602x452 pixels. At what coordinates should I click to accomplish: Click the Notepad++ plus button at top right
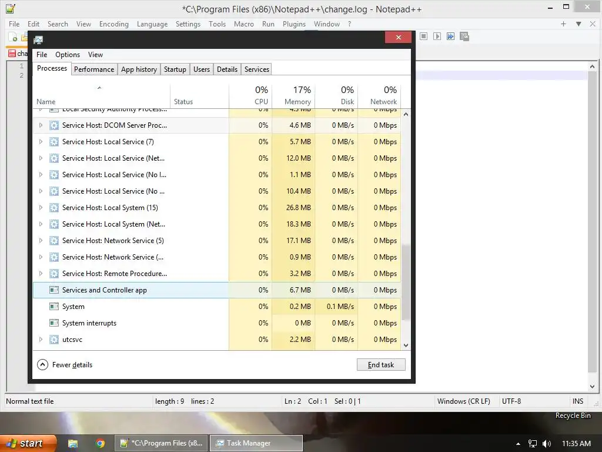pos(563,24)
